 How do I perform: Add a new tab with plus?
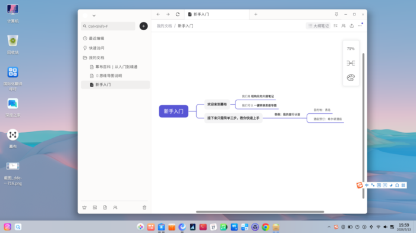256,14
